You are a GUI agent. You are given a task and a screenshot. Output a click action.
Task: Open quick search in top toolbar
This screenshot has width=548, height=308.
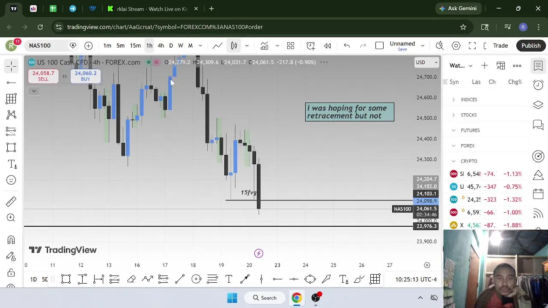(440, 45)
